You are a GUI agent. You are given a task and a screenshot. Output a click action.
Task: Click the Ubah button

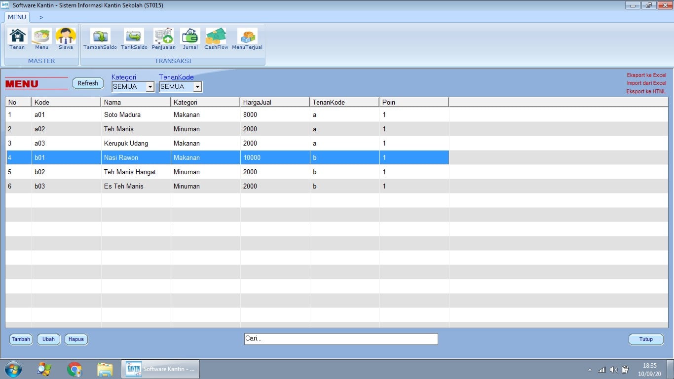coord(48,340)
